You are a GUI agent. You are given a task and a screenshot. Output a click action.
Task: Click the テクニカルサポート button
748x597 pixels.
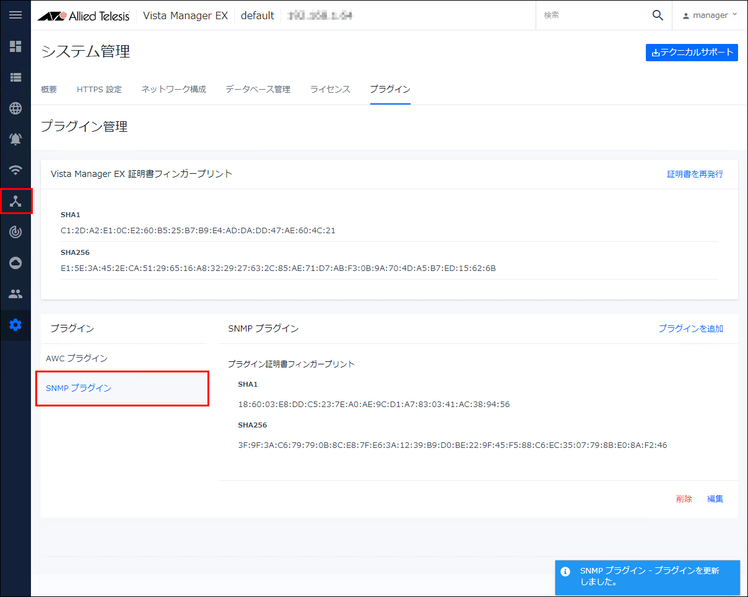pyautogui.click(x=692, y=53)
